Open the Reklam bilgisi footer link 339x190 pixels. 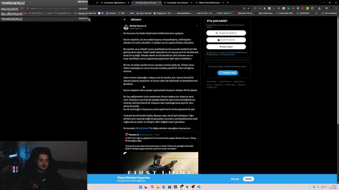230,85
